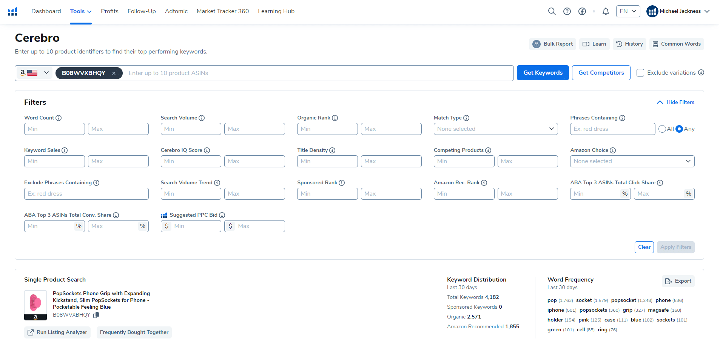The height and width of the screenshot is (343, 720).
Task: Show Search Volume Trend info icon
Action: click(x=217, y=183)
